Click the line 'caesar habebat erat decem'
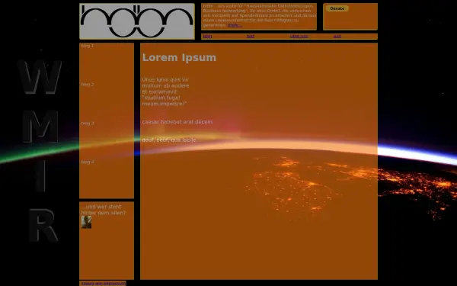457x286 pixels. pos(177,122)
